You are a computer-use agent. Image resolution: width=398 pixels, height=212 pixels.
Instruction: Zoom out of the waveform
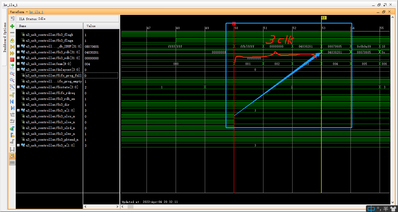(12, 80)
